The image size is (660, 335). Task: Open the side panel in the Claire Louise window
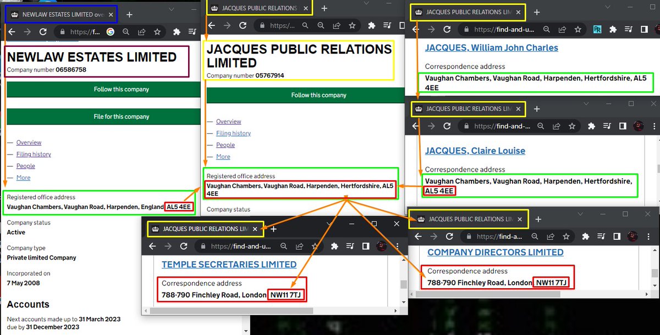[x=622, y=126]
